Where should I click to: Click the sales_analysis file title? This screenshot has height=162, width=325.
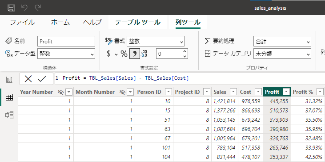point(270,8)
